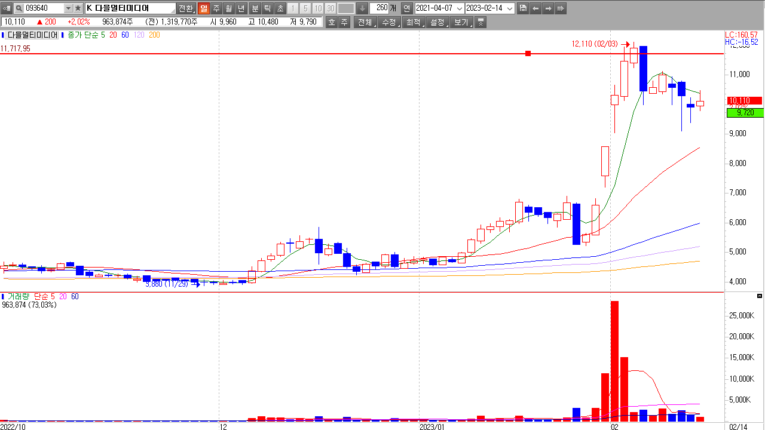This screenshot has height=430, width=765.
Task: Open the 보기 menu
Action: coord(461,22)
